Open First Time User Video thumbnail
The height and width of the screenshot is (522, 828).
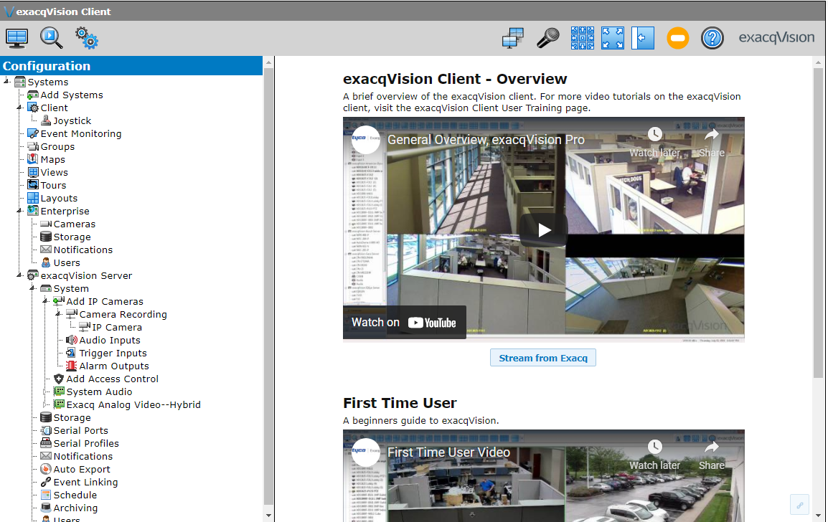click(x=544, y=476)
